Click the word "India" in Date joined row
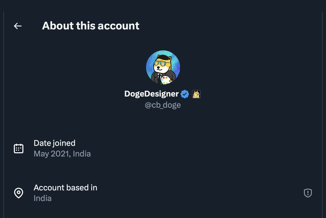The width and height of the screenshot is (326, 218). pyautogui.click(x=82, y=154)
